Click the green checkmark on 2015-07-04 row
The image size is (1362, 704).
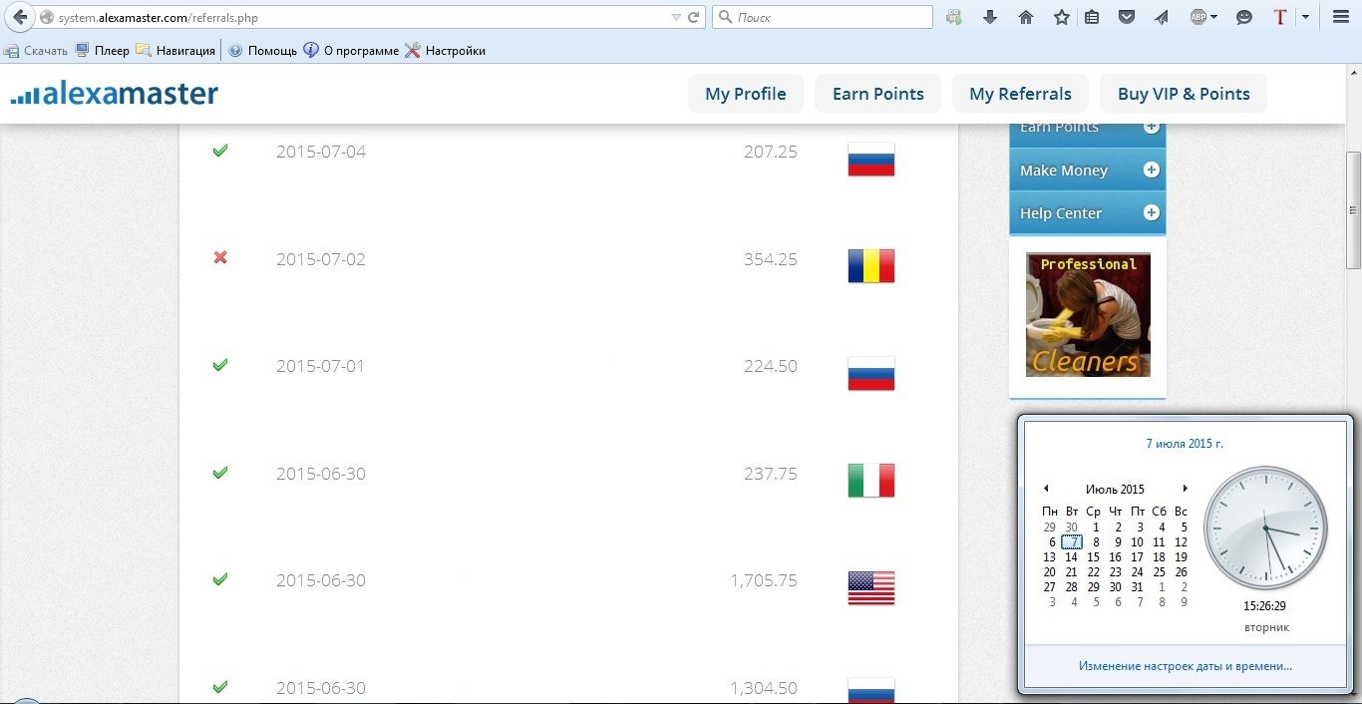point(220,151)
